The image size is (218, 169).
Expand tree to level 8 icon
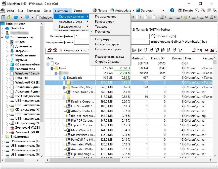click(174, 50)
